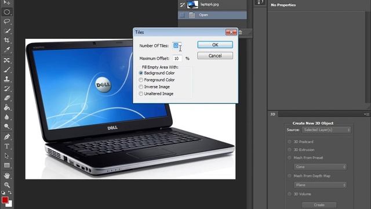Click the History panel trash icon
Viewport: 371px width, 209px height.
[x=241, y=33]
